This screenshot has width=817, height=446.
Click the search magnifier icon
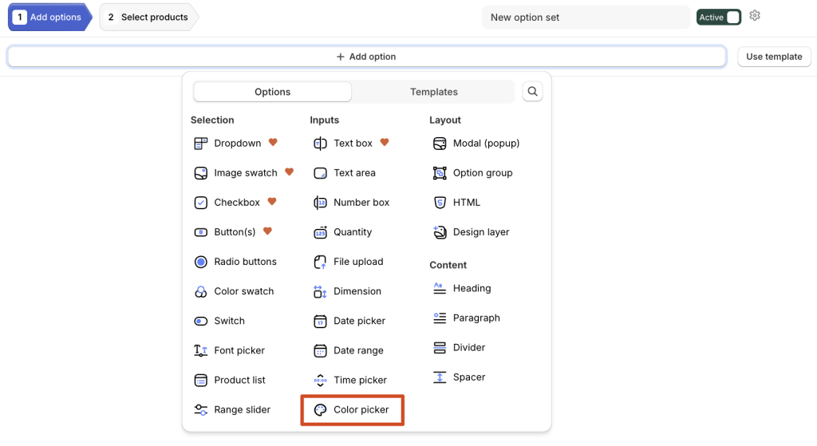(x=532, y=92)
